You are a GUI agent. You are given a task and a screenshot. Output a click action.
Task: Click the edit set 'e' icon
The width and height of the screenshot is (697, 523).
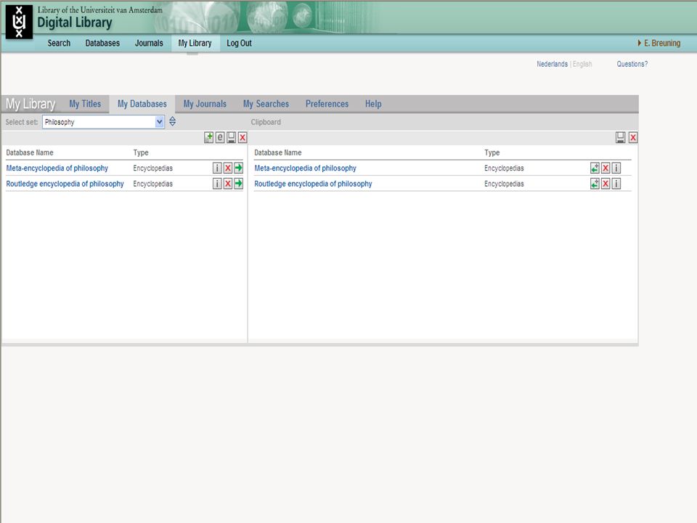220,137
